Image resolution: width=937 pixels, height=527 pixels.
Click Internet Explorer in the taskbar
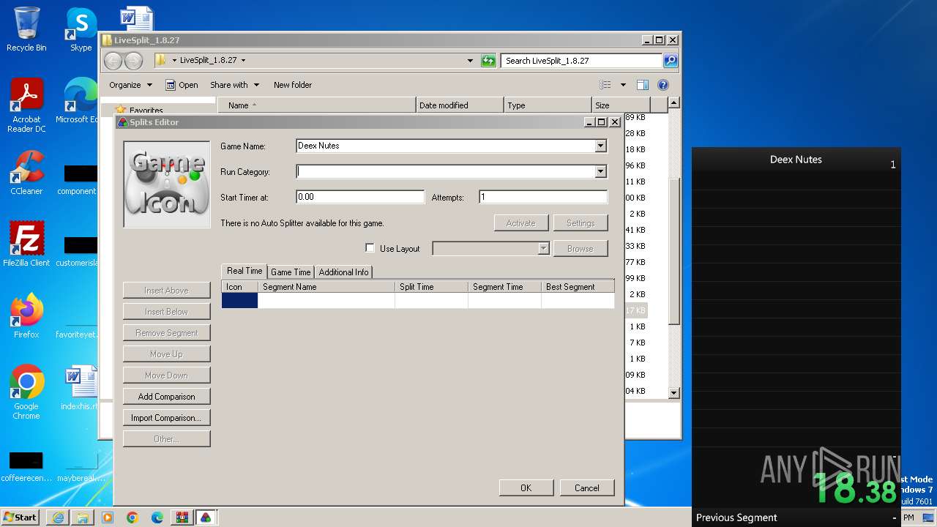pos(58,517)
